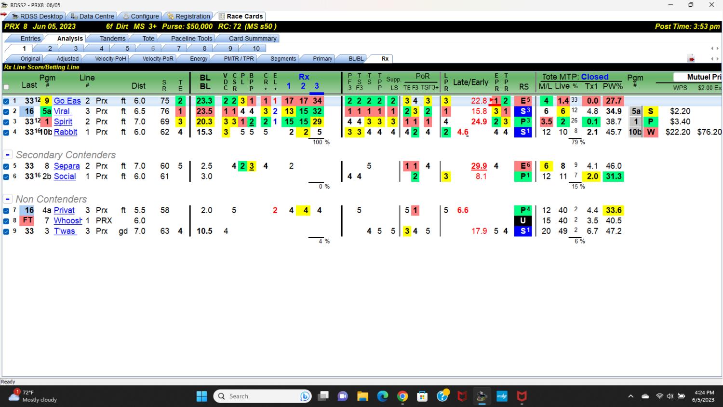Screen dimensions: 723x407
Task: Uncheck the row 5 Separa checkbox
Action: 6,166
